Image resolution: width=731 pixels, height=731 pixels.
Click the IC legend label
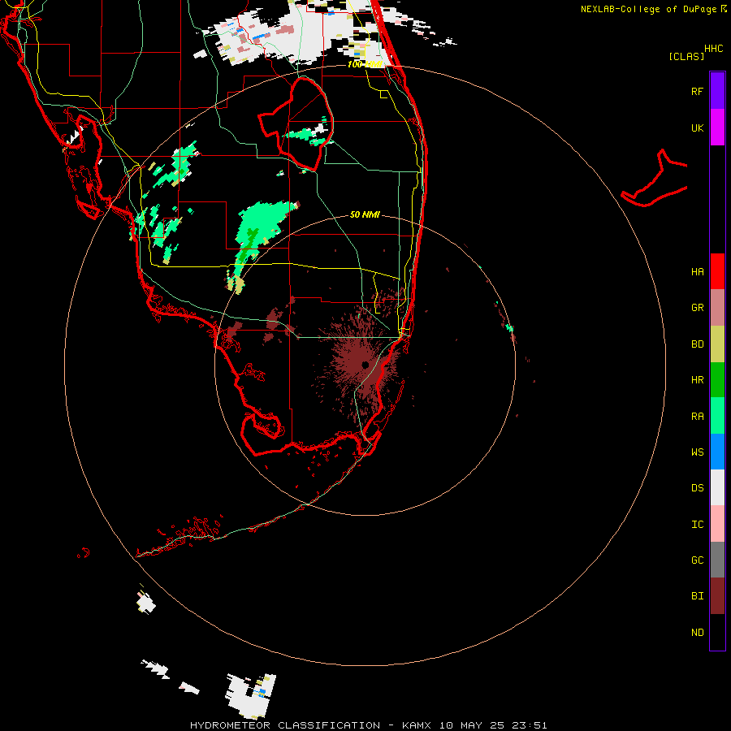pyautogui.click(x=697, y=525)
